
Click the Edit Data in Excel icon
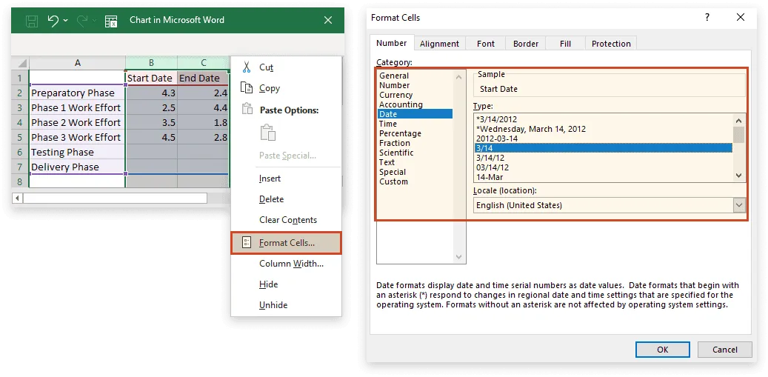[x=111, y=21]
